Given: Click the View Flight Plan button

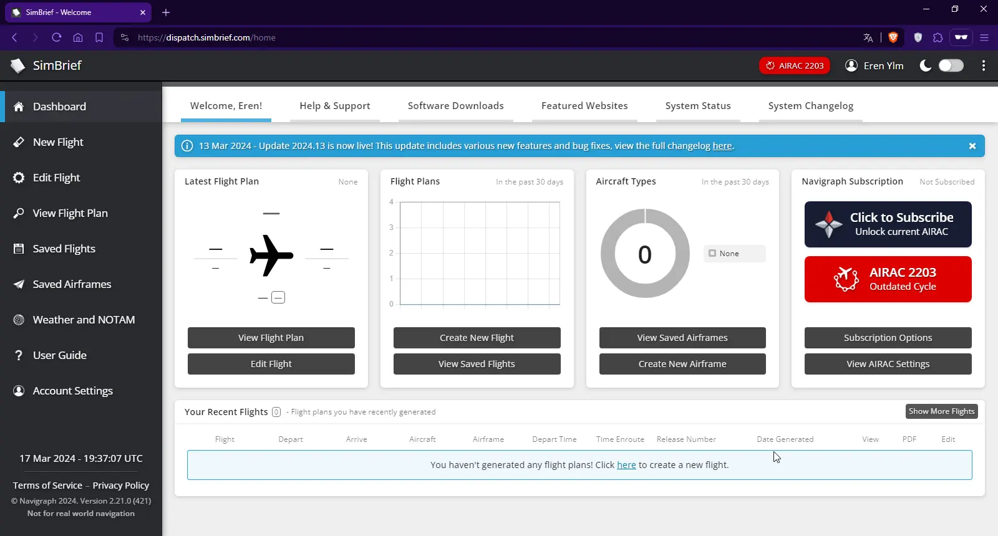Looking at the screenshot, I should pos(271,338).
